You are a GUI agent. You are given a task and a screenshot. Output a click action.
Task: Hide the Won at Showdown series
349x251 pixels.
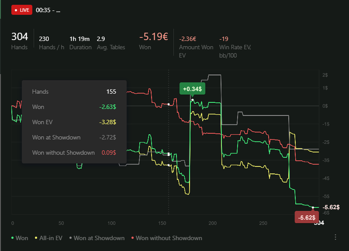click(99, 238)
